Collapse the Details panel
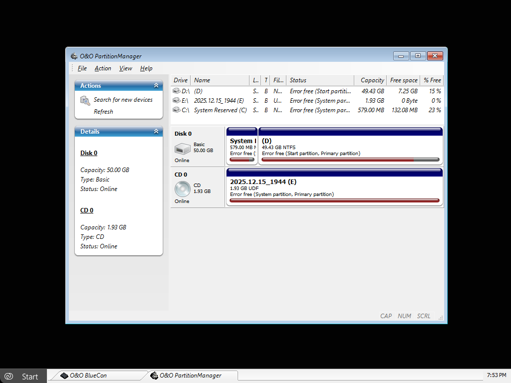Viewport: 511px width, 383px height. (x=156, y=132)
